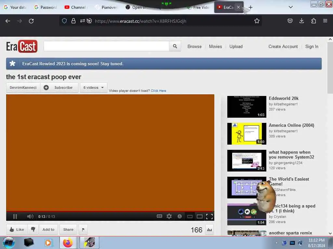Click the autoplay blocked icon in address bar
333x249 pixels.
coord(89,21)
